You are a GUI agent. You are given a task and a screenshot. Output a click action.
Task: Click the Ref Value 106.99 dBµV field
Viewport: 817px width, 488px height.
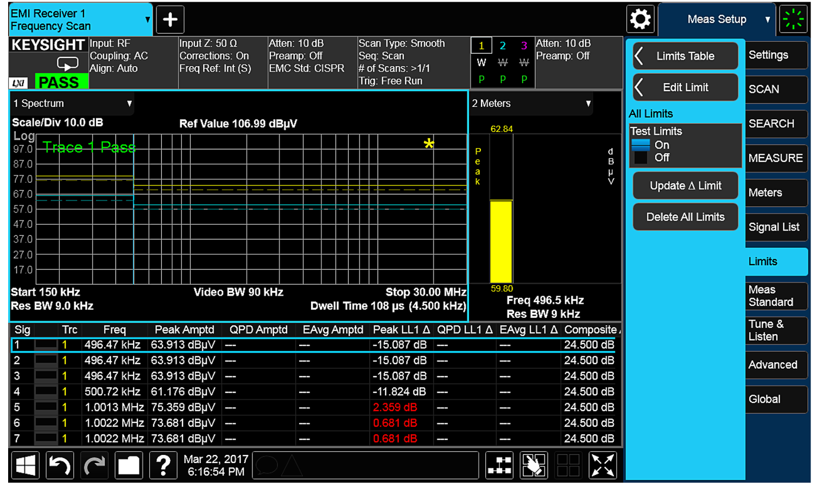[x=238, y=124]
